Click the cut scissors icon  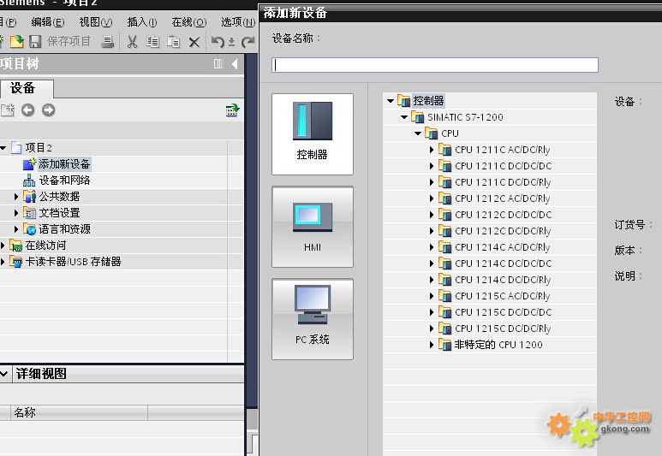click(133, 41)
